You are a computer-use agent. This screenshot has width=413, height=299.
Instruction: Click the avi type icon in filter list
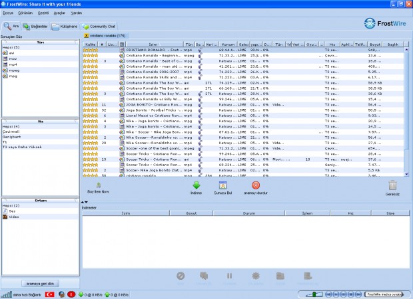point(5,52)
